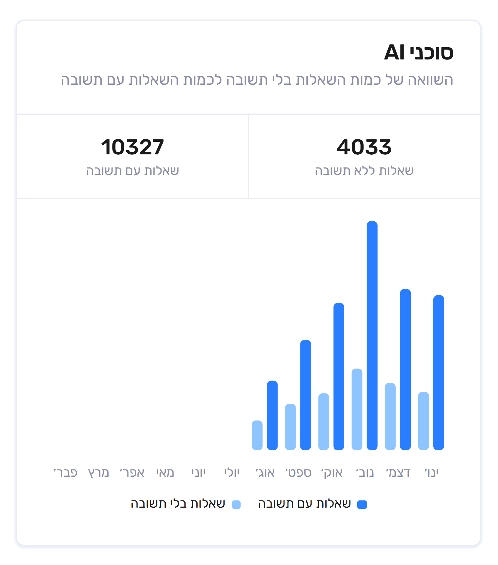This screenshot has width=498, height=565.
Task: Click the tallest dark blue bar for נוב׳
Action: 372,336
